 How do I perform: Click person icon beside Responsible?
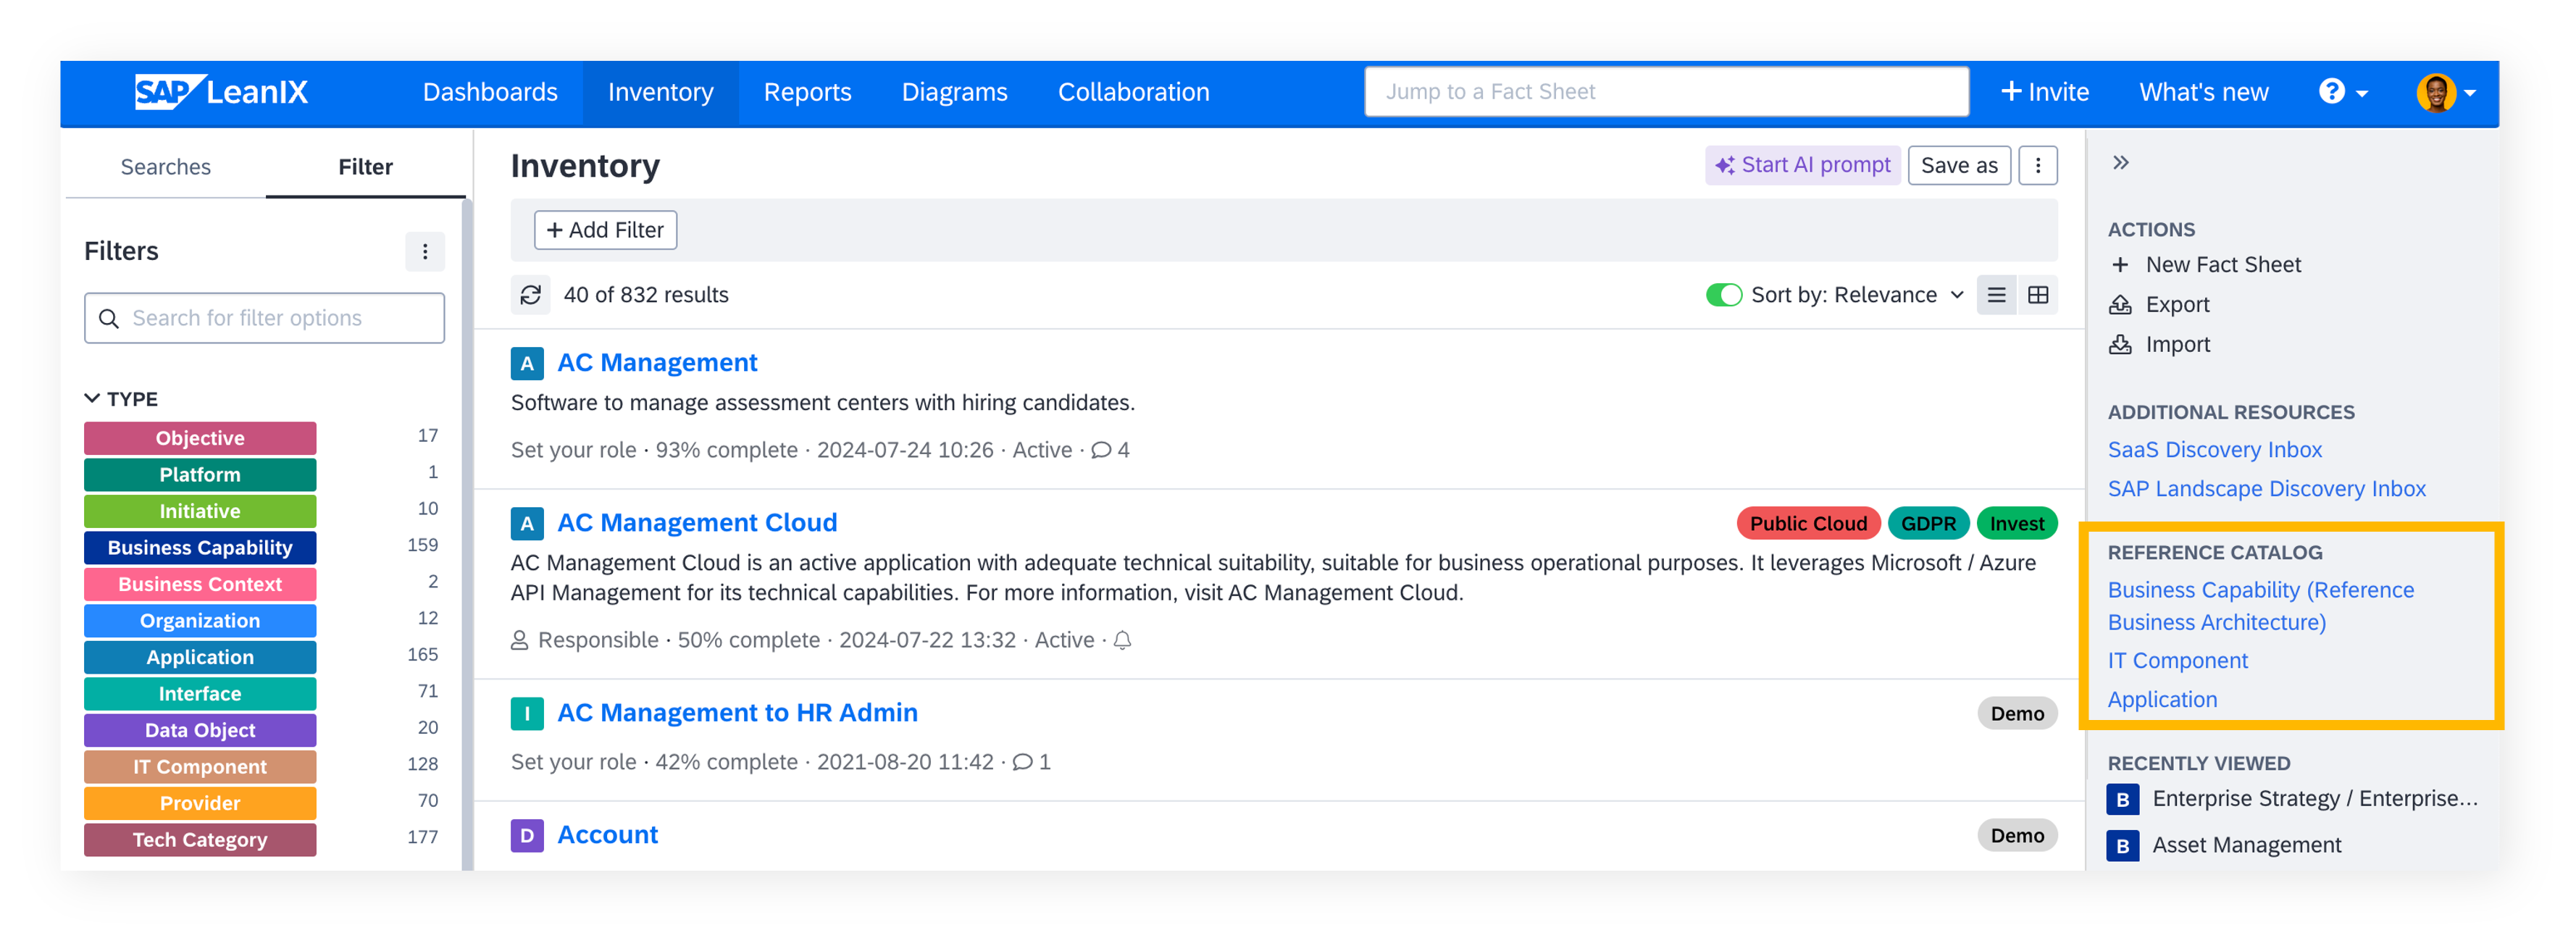pos(519,641)
